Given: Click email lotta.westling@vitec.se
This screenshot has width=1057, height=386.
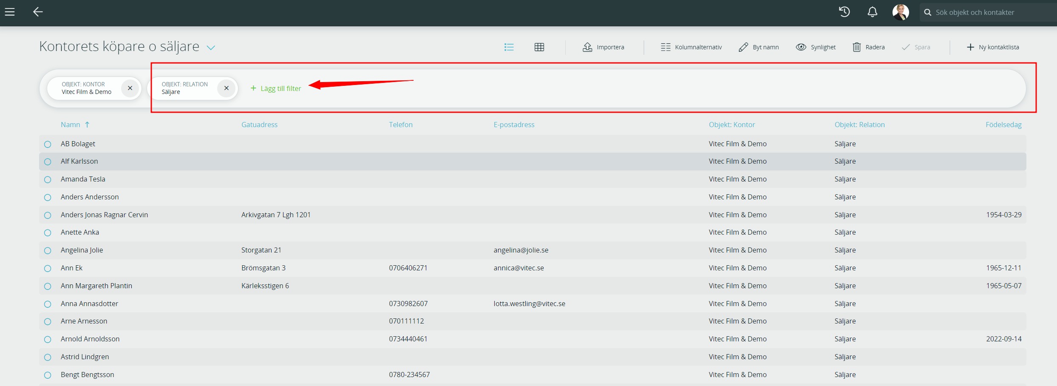Looking at the screenshot, I should point(529,304).
